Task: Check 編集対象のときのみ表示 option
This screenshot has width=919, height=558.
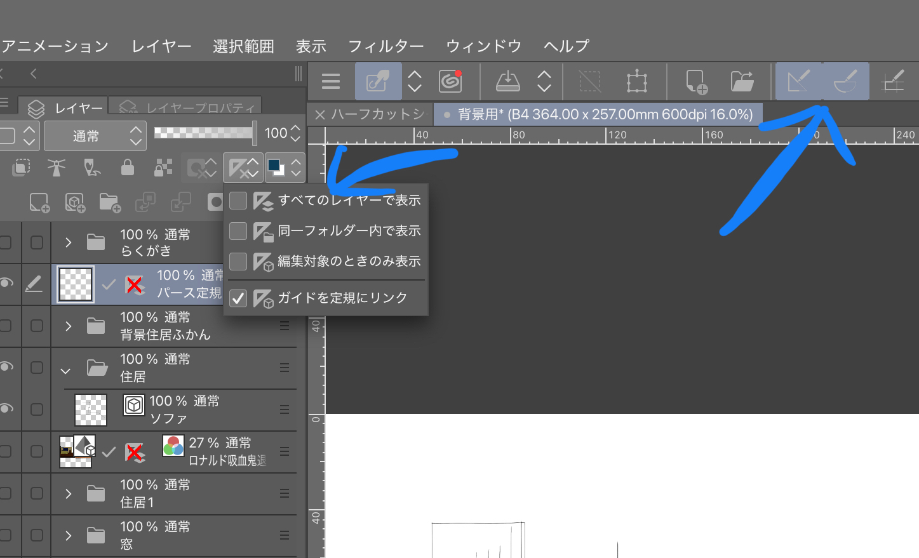Action: [238, 262]
